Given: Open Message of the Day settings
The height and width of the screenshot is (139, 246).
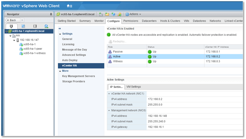Looking at the screenshot, I should 74,50.
